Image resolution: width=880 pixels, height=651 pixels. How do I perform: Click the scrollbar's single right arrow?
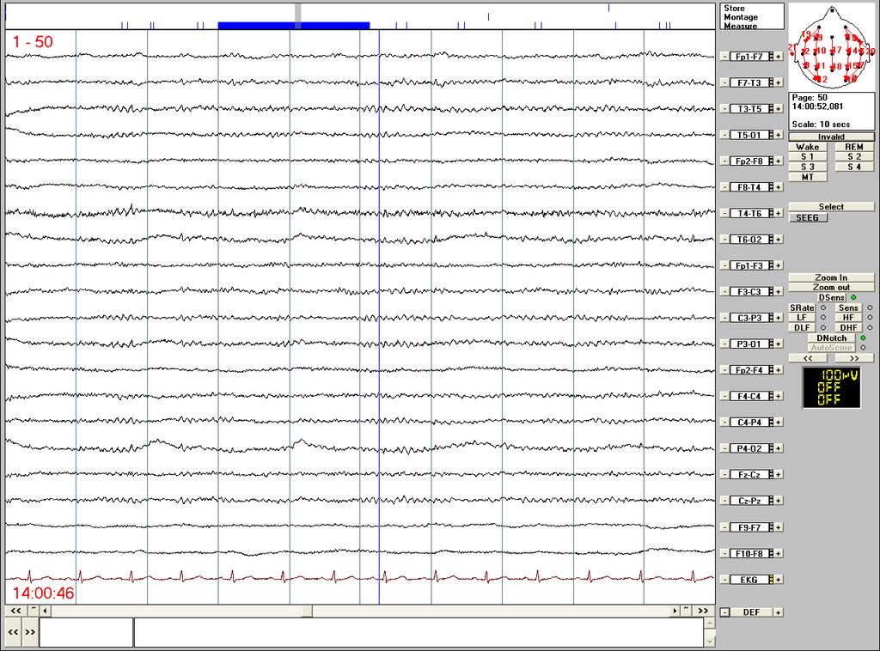point(675,611)
